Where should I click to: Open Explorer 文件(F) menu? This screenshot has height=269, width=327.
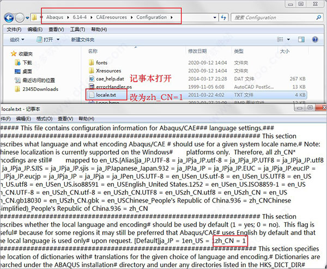14,29
